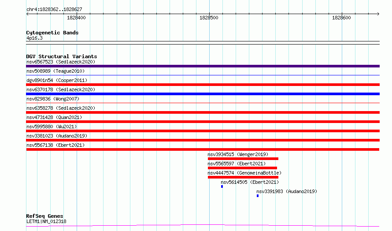The height and width of the screenshot is (231, 392).
Task: Open variant nsv5565597 (Ebert2021) label
Action: click(237, 164)
